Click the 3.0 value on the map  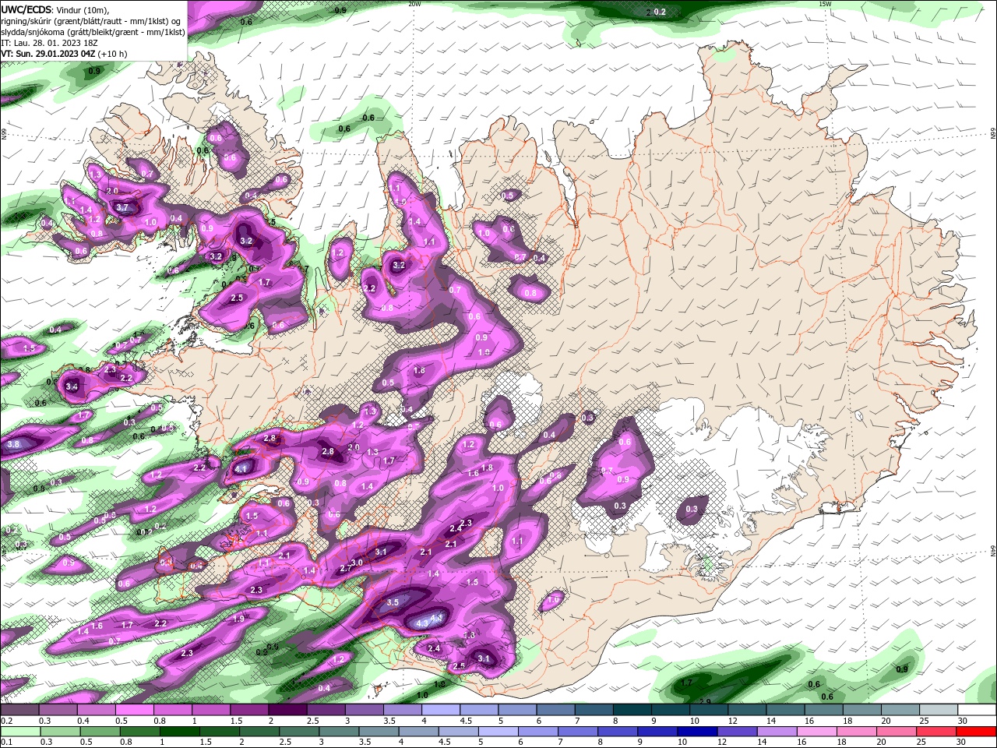358,563
